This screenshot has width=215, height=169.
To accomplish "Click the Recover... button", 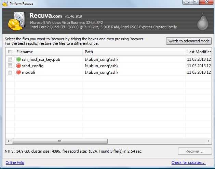I will (x=195, y=151).
